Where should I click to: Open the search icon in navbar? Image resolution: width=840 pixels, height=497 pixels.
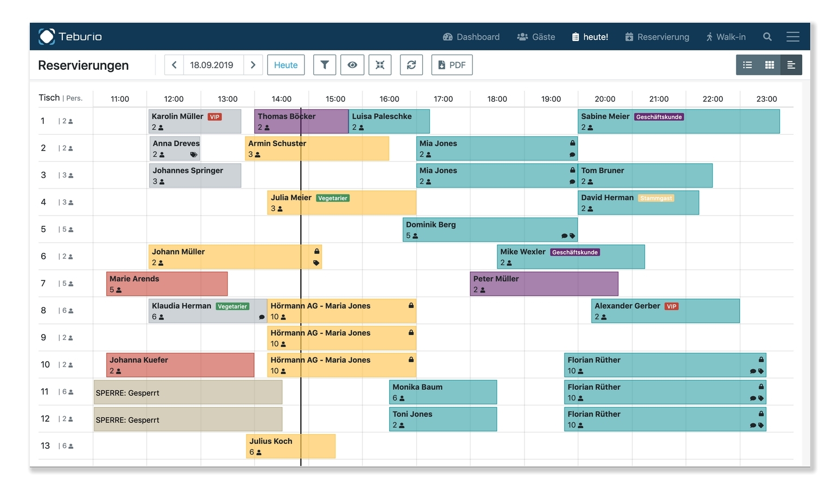pos(767,37)
